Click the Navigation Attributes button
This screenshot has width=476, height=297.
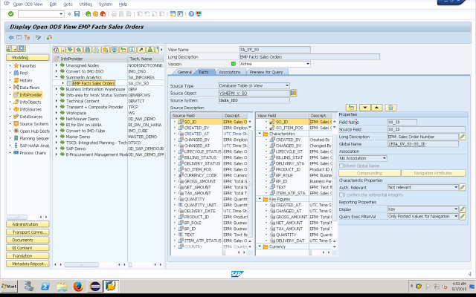pos(433,173)
